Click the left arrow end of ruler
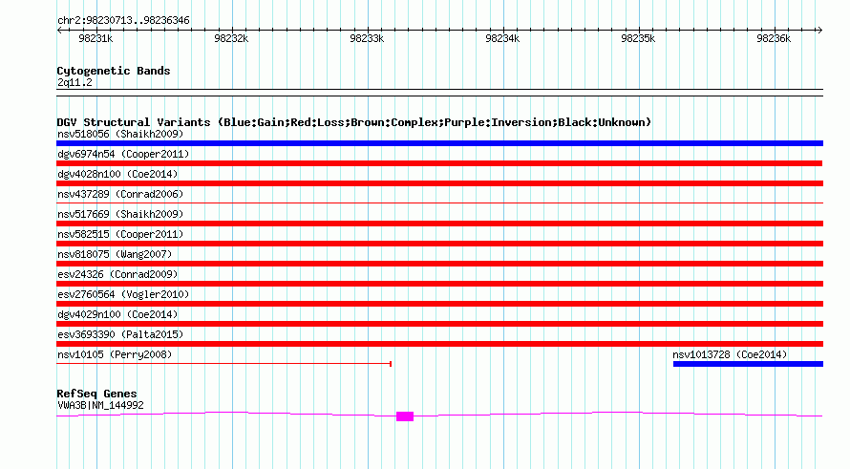Viewport: 850px width, 469px height. (59, 30)
